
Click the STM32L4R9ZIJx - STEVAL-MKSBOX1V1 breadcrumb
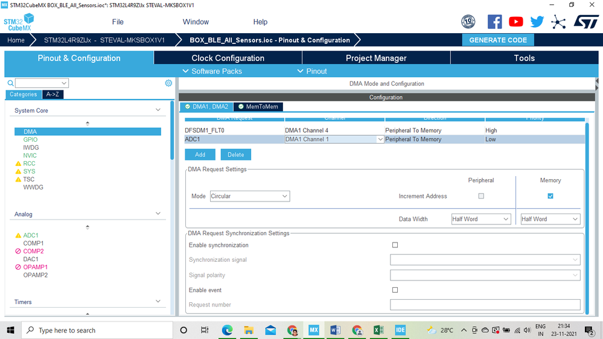point(104,40)
